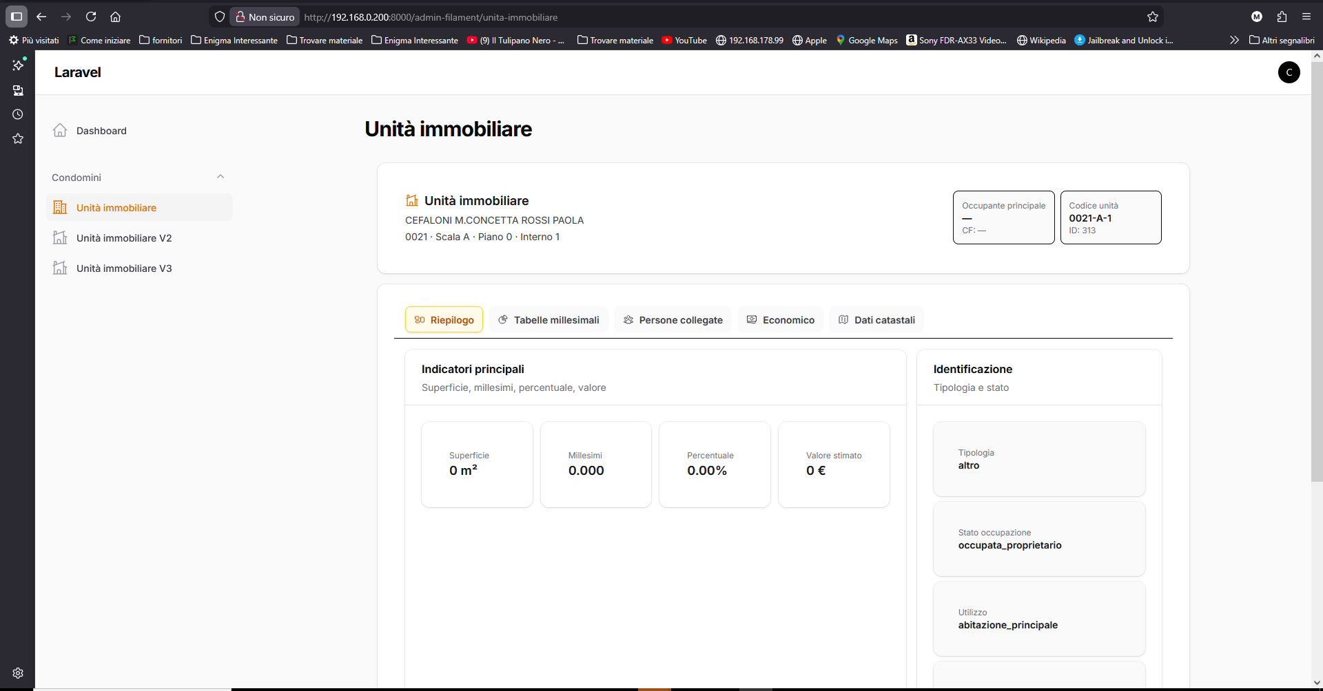Screen dimensions: 1323x691
Task: Switch to the Tabelle millesimali tab
Action: [548, 319]
